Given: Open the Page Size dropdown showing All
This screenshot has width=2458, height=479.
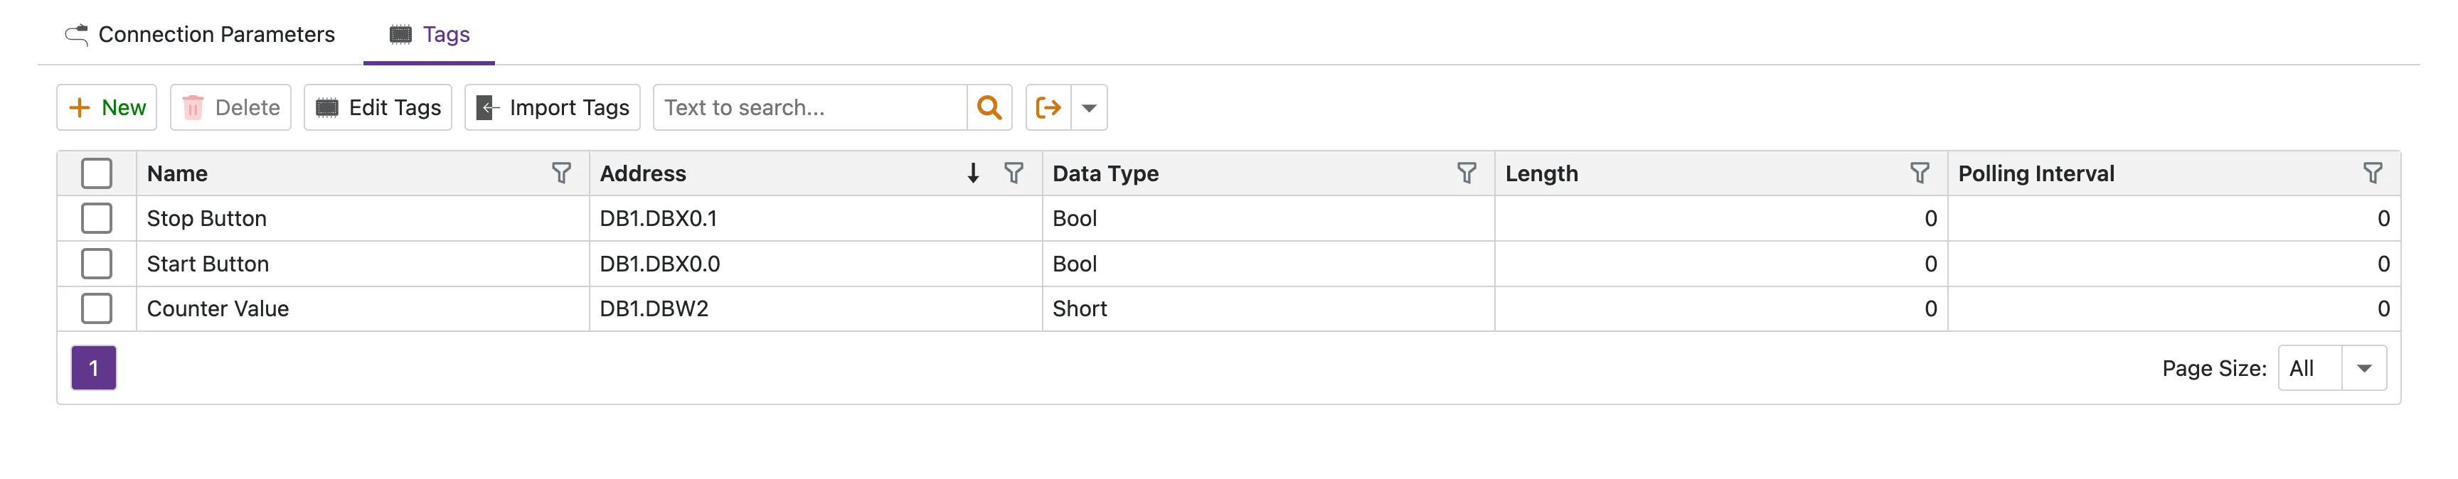Looking at the screenshot, I should click(x=2331, y=367).
